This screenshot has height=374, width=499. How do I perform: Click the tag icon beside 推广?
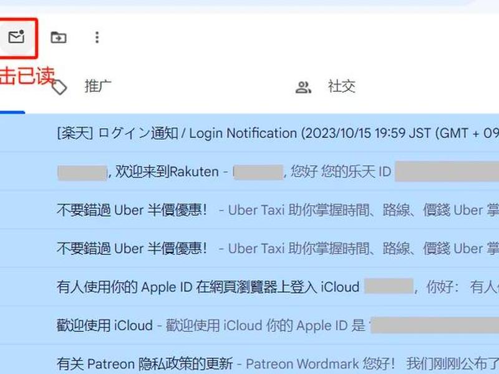59,87
